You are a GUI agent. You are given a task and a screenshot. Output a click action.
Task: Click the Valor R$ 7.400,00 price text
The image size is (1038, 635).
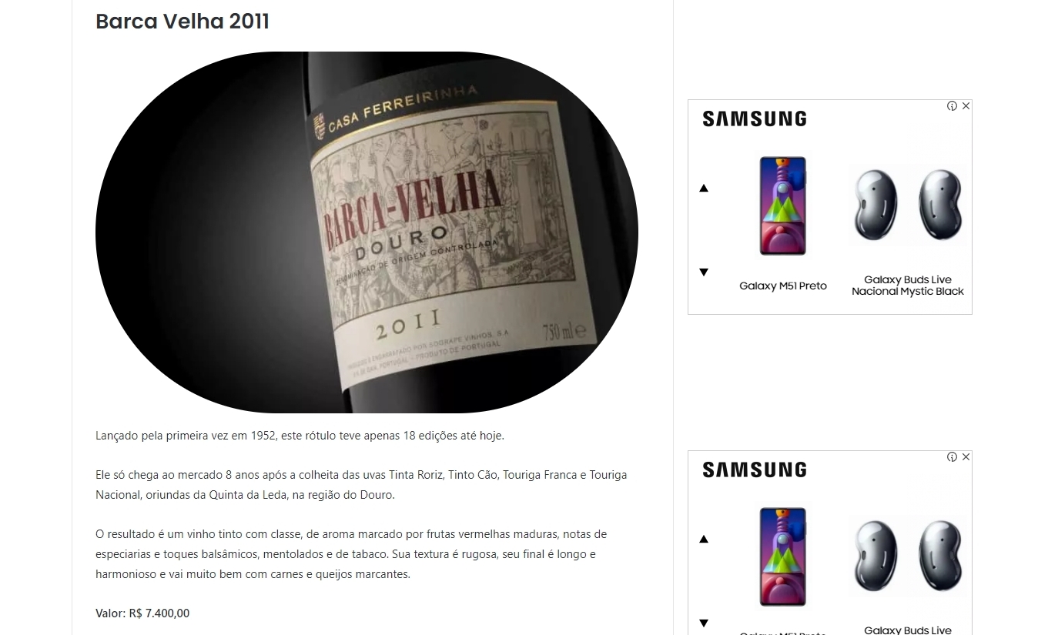(x=142, y=613)
